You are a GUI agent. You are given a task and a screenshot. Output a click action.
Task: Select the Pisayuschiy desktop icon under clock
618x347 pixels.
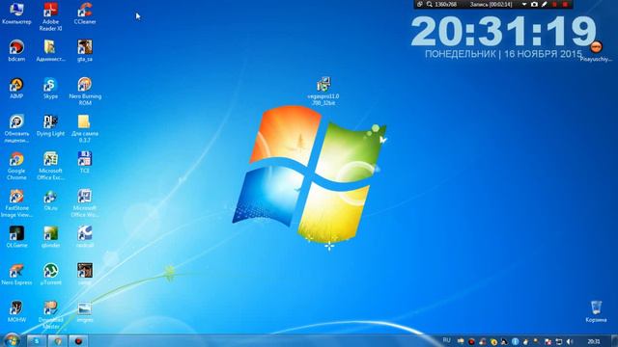596,51
